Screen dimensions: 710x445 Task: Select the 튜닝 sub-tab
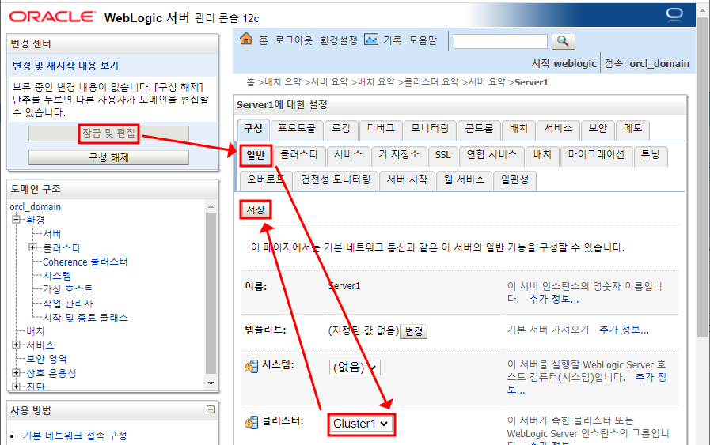(651, 156)
